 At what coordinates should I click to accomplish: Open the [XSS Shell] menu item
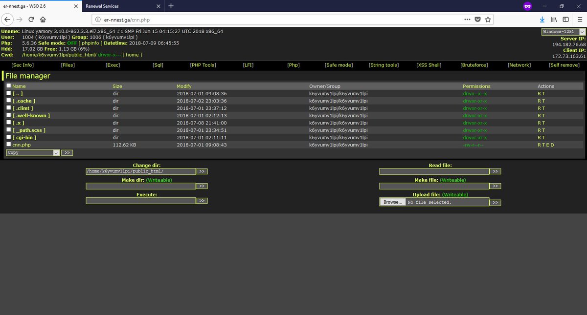point(429,65)
